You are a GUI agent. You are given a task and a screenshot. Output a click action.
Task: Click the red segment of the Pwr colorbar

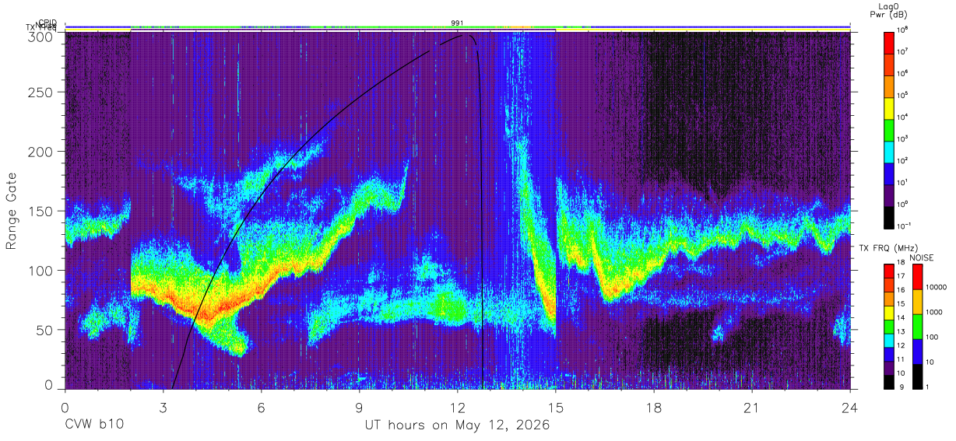pyautogui.click(x=889, y=43)
